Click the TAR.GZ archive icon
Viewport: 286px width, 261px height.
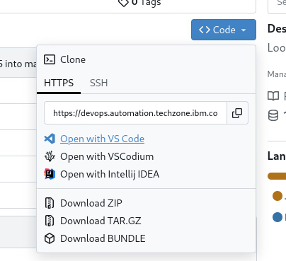tap(50, 221)
